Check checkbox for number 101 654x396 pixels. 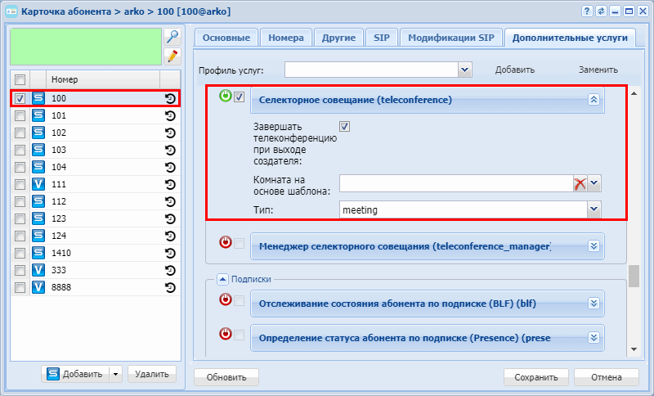[x=20, y=115]
